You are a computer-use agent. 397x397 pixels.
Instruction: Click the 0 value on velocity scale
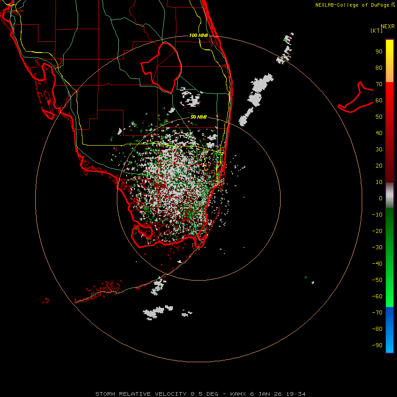pyautogui.click(x=381, y=198)
